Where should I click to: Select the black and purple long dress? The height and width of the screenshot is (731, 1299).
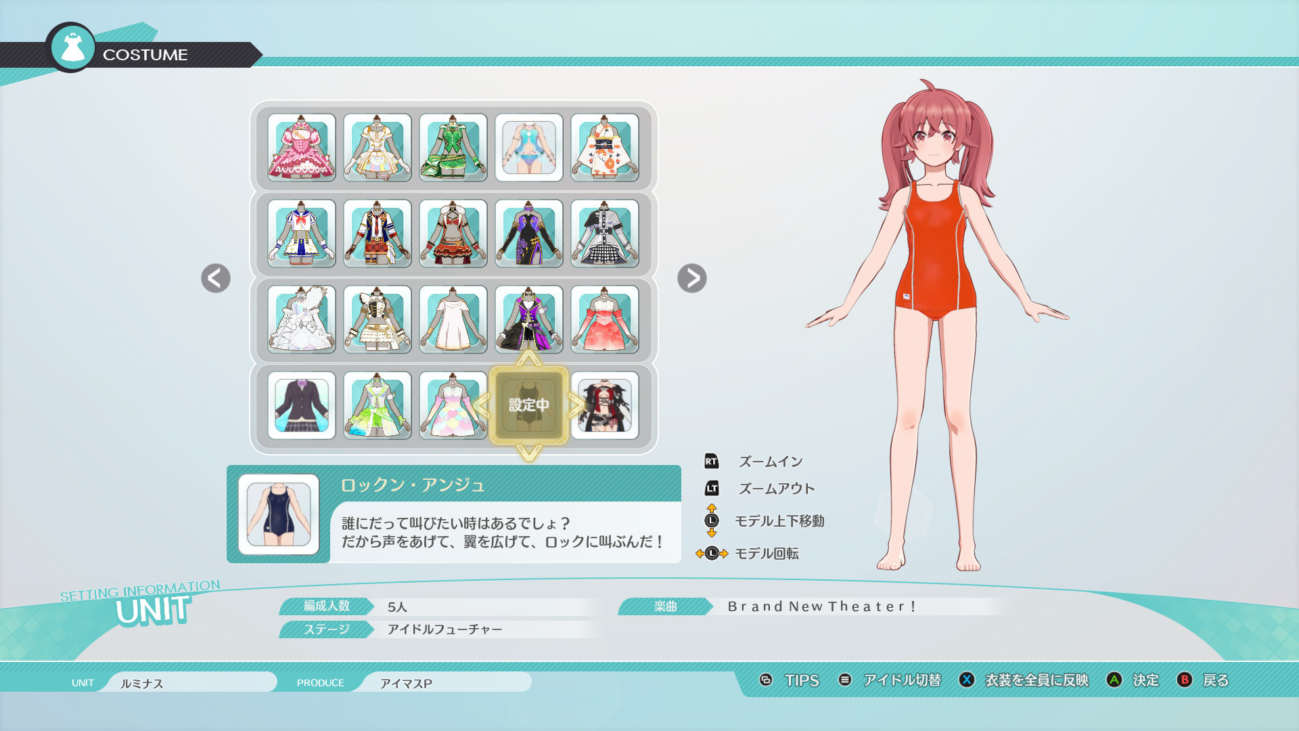tap(529, 234)
